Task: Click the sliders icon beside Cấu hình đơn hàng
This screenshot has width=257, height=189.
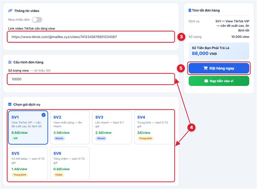Action: [x=10, y=62]
